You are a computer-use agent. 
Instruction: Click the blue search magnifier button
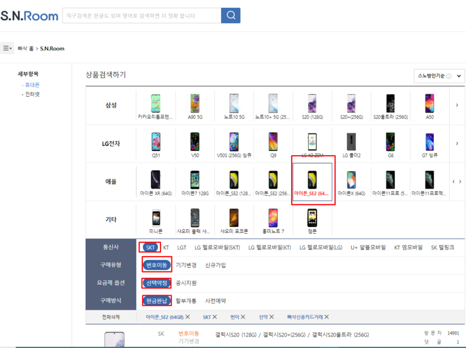[231, 15]
